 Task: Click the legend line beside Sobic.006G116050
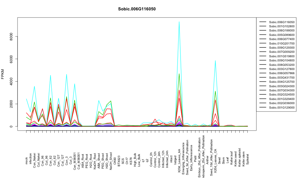(263, 22)
